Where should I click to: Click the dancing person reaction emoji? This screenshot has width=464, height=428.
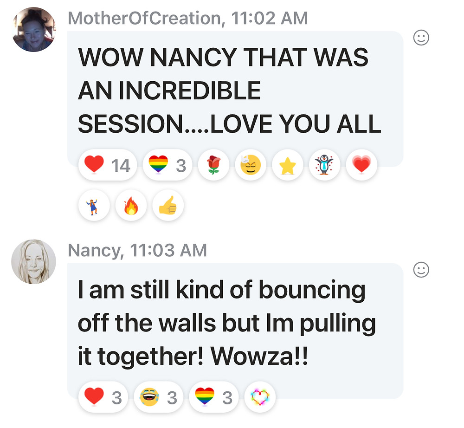pos(94,206)
